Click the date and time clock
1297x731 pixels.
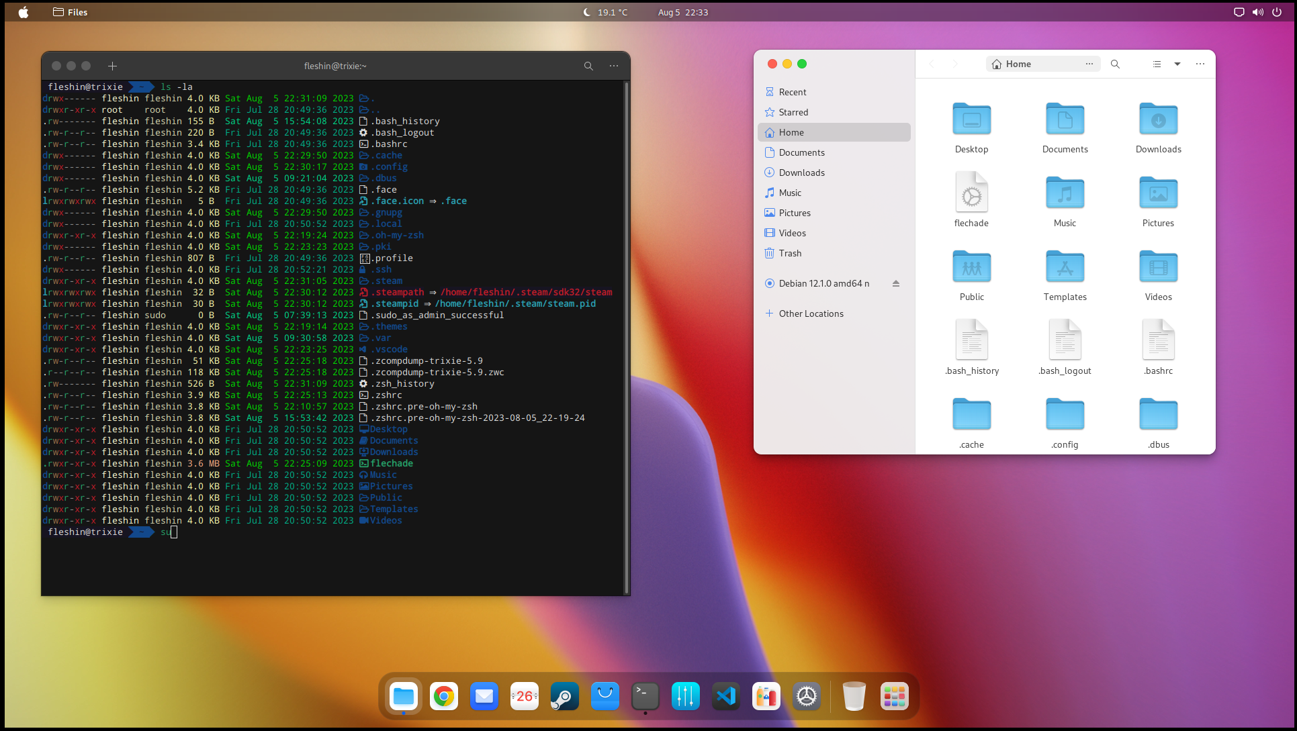point(682,12)
